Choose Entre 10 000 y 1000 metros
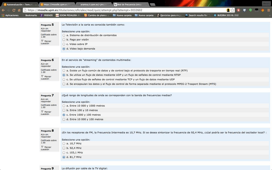Screen dimensions: 272x170 pyautogui.click(x=64, y=106)
